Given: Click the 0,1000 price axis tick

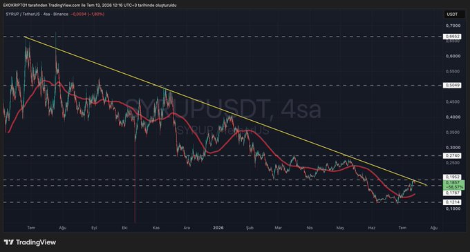Looking at the screenshot, I should click(453, 209).
